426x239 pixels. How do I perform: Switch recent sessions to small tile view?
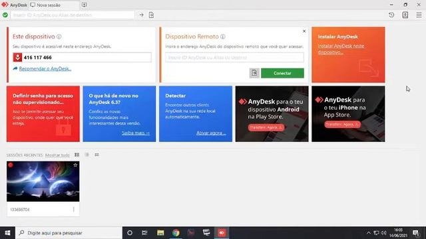pos(97,155)
